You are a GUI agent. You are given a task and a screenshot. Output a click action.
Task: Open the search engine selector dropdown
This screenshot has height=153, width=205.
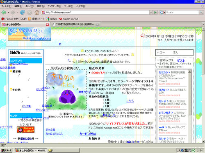point(162,12)
